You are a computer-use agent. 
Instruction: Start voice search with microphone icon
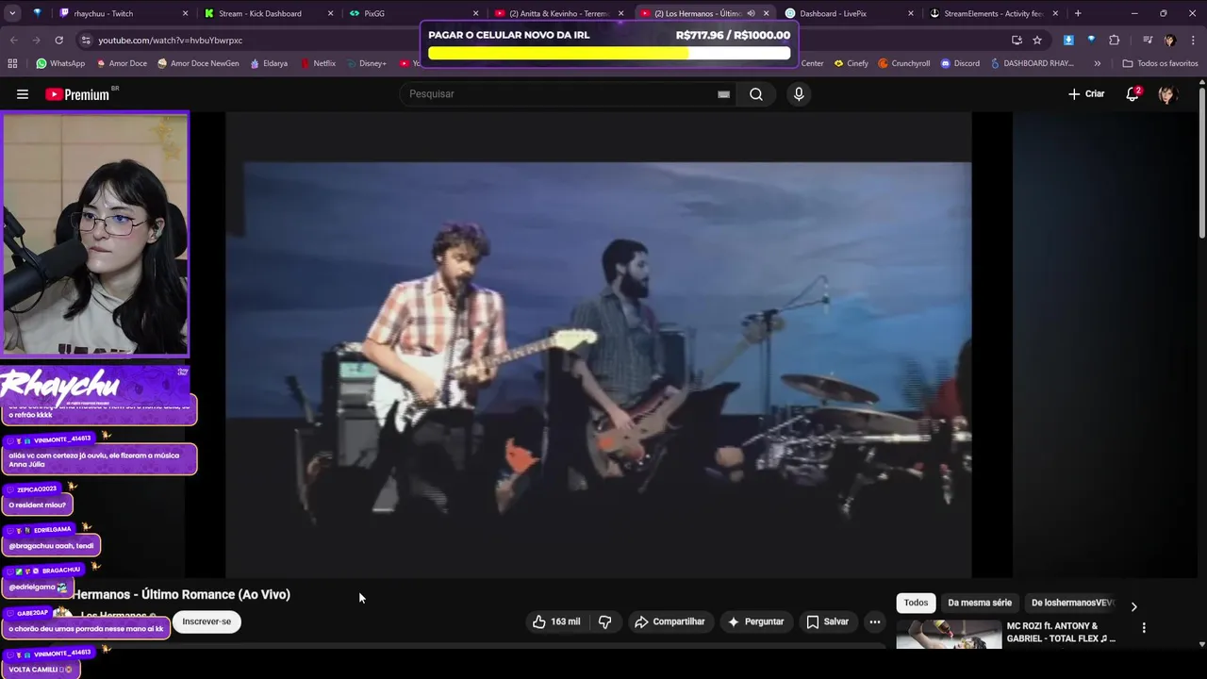point(799,94)
